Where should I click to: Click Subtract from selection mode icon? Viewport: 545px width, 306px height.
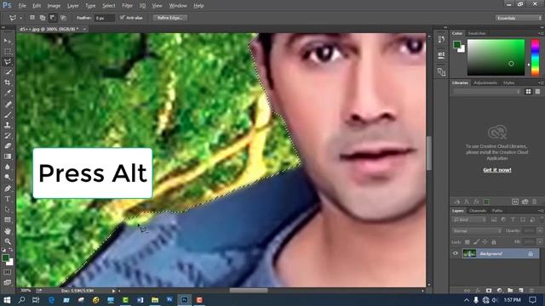[53, 18]
